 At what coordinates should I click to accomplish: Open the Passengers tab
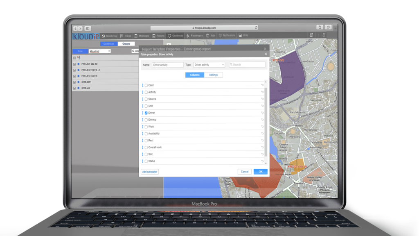click(194, 36)
